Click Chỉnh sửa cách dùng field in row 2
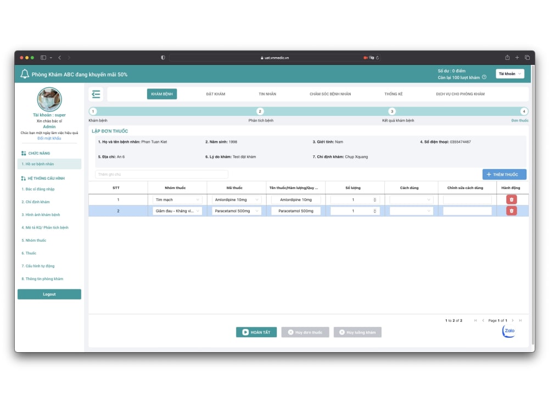Screen dimensions: 549x412 pyautogui.click(x=467, y=211)
